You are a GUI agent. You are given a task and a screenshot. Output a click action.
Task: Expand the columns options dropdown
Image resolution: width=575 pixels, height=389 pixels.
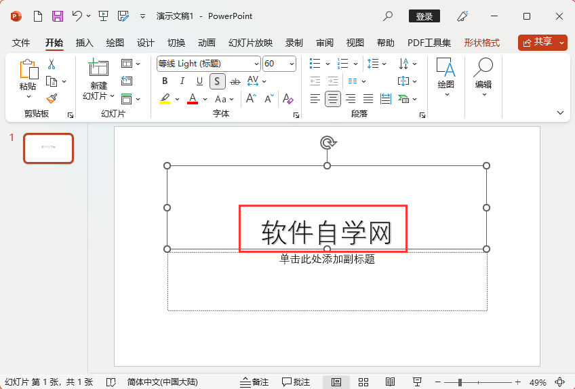[x=363, y=81]
